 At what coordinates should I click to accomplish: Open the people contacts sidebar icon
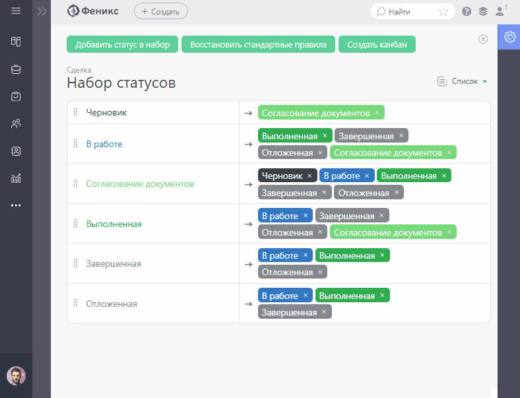pyautogui.click(x=16, y=123)
